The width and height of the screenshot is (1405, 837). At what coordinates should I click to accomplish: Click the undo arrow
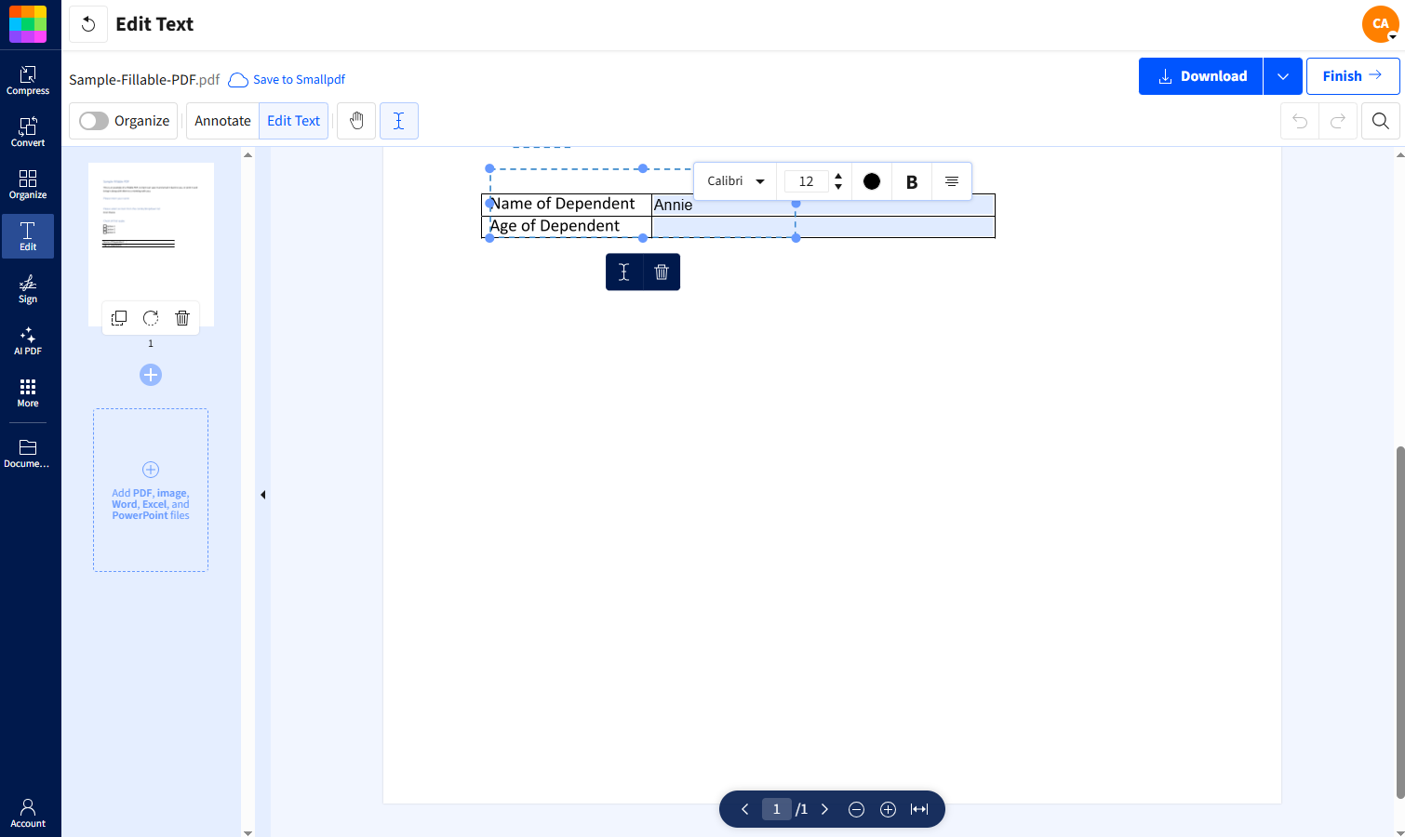tap(1299, 120)
